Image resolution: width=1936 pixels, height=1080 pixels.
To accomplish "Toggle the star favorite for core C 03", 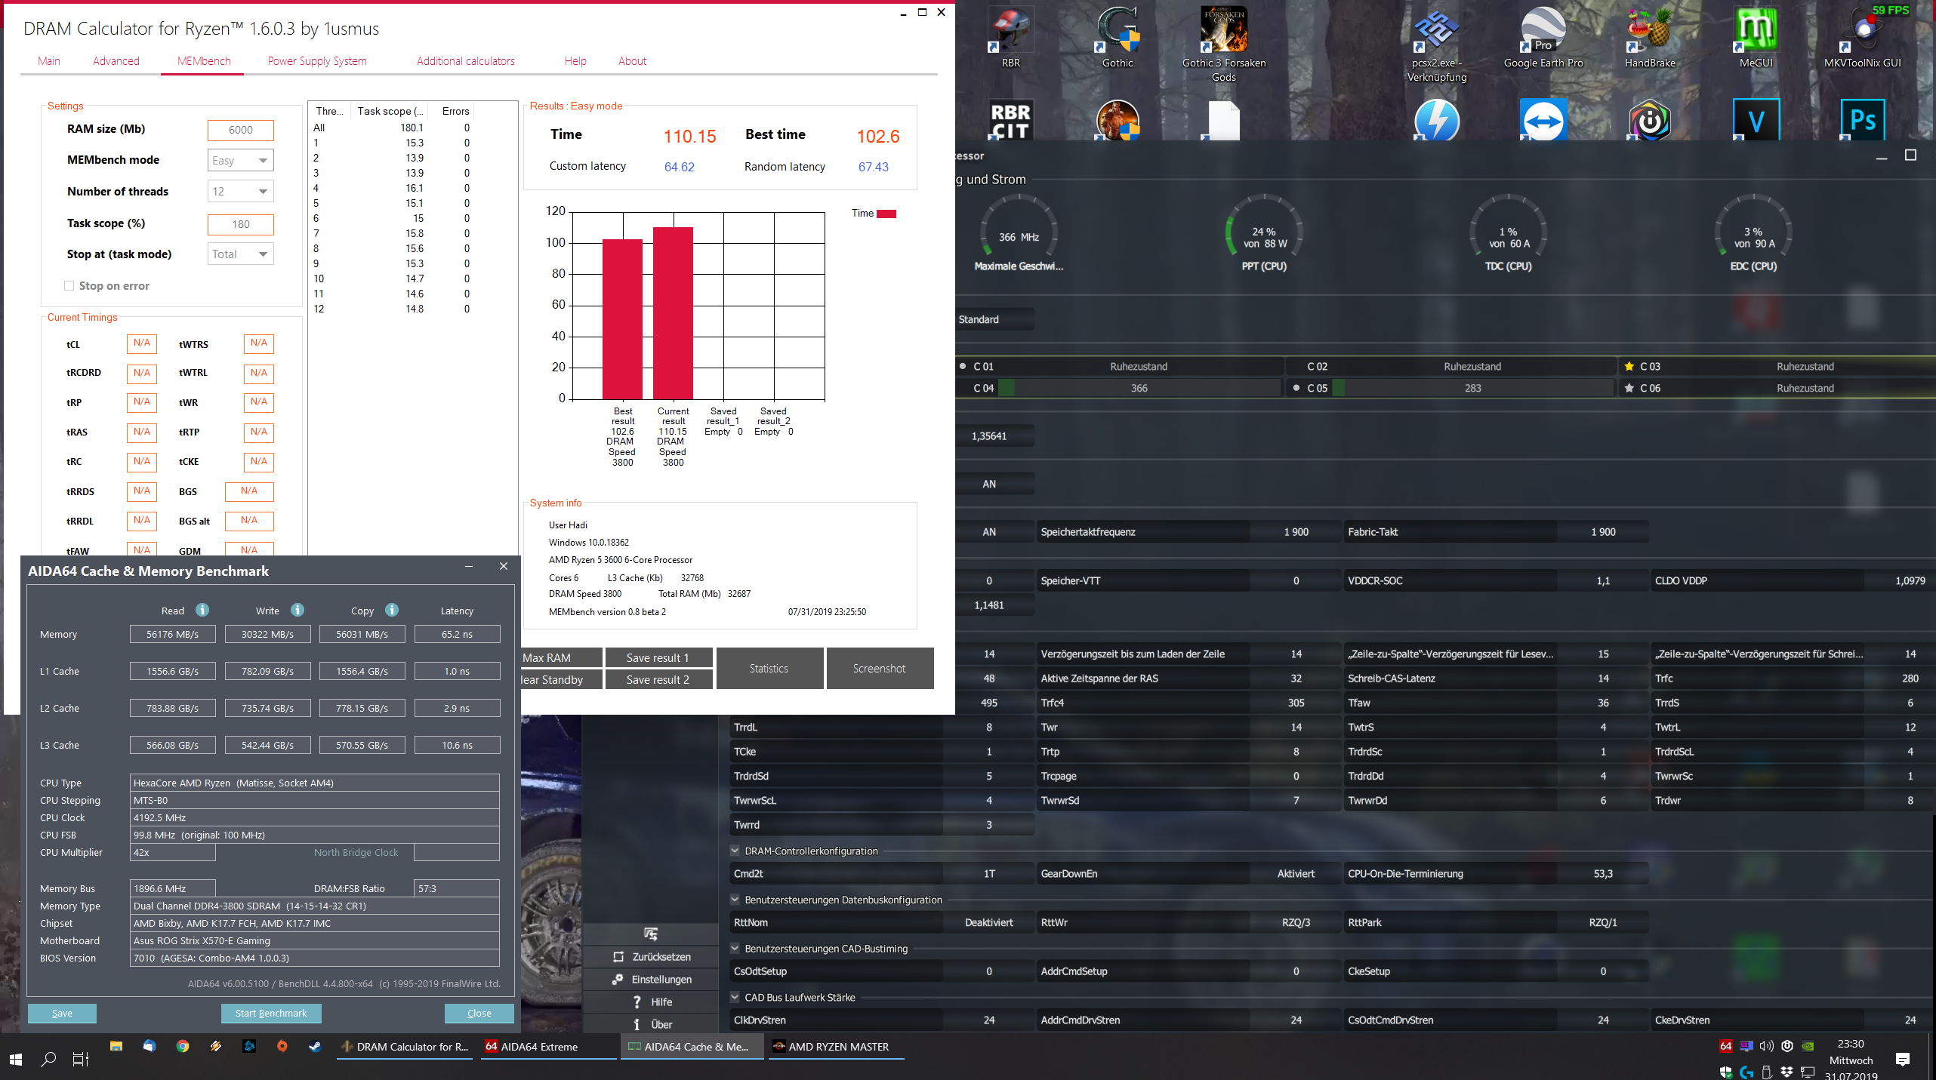I will 1629,366.
